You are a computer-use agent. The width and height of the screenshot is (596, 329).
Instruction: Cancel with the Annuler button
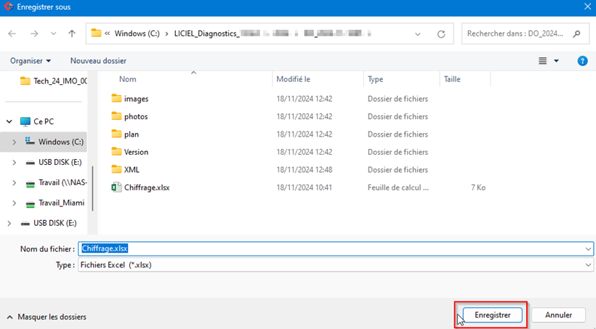pos(558,315)
